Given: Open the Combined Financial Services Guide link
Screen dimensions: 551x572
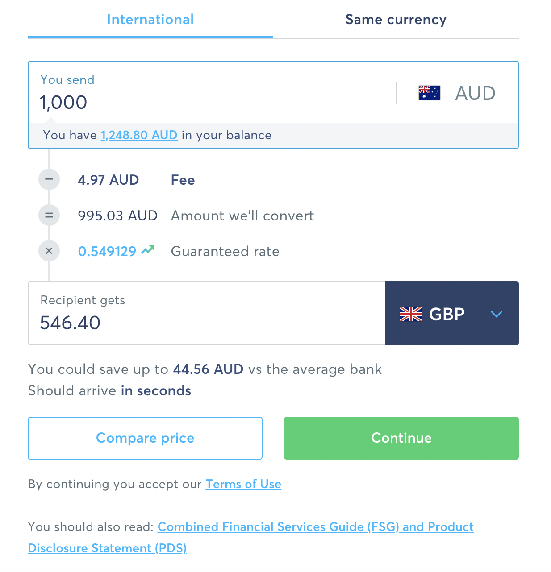Looking at the screenshot, I should 315,527.
